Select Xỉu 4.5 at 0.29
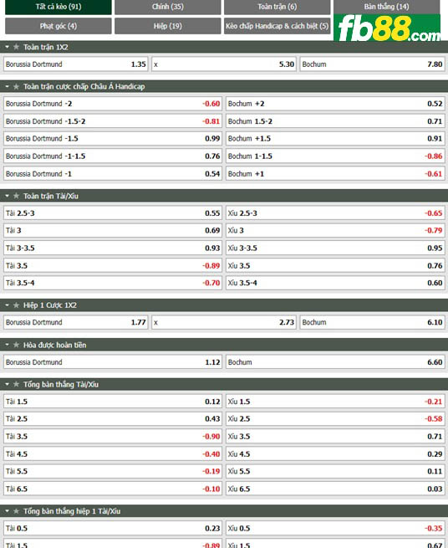 [x=335, y=454]
